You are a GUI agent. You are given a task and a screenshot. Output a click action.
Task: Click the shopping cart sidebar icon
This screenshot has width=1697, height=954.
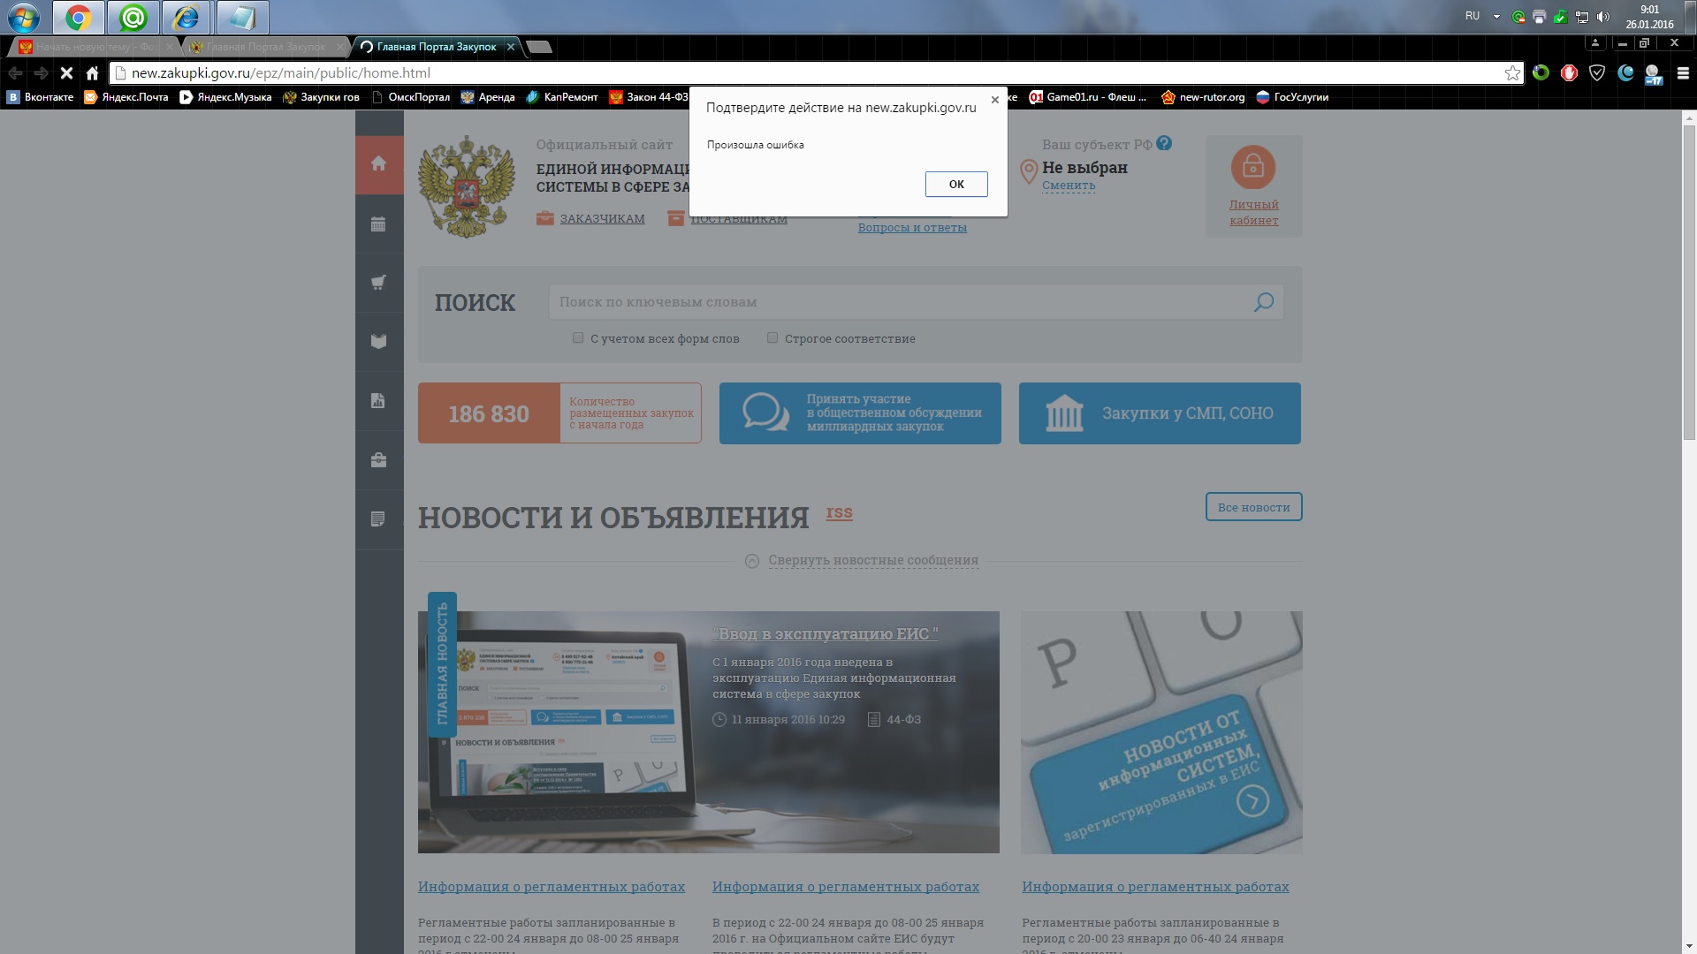tap(378, 283)
